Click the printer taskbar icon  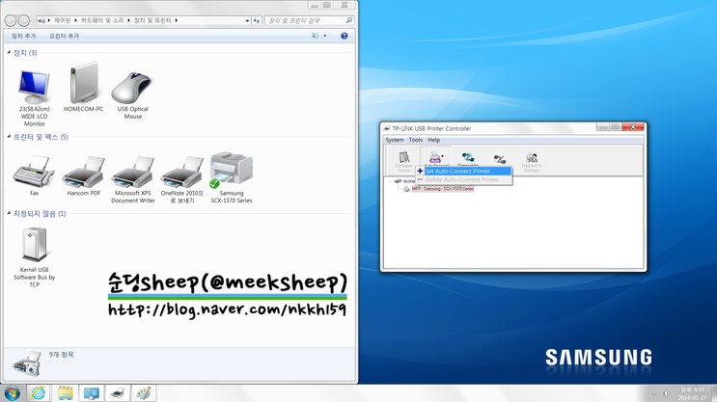point(118,393)
